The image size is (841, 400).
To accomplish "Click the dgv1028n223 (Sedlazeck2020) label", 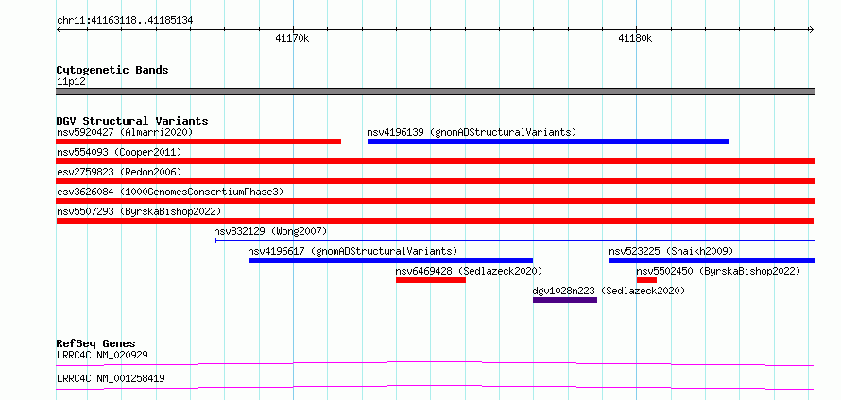I will tap(609, 291).
